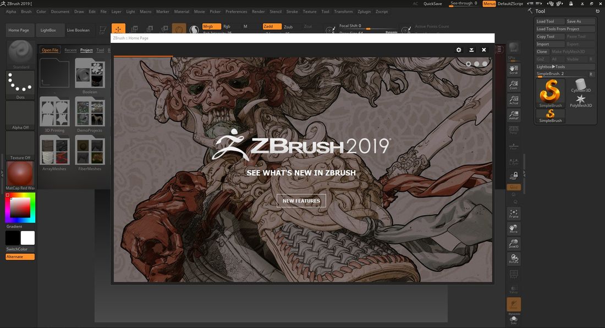Viewport: 605px width, 328px height.
Task: Click the NEW FEATURES button
Action: (301, 201)
